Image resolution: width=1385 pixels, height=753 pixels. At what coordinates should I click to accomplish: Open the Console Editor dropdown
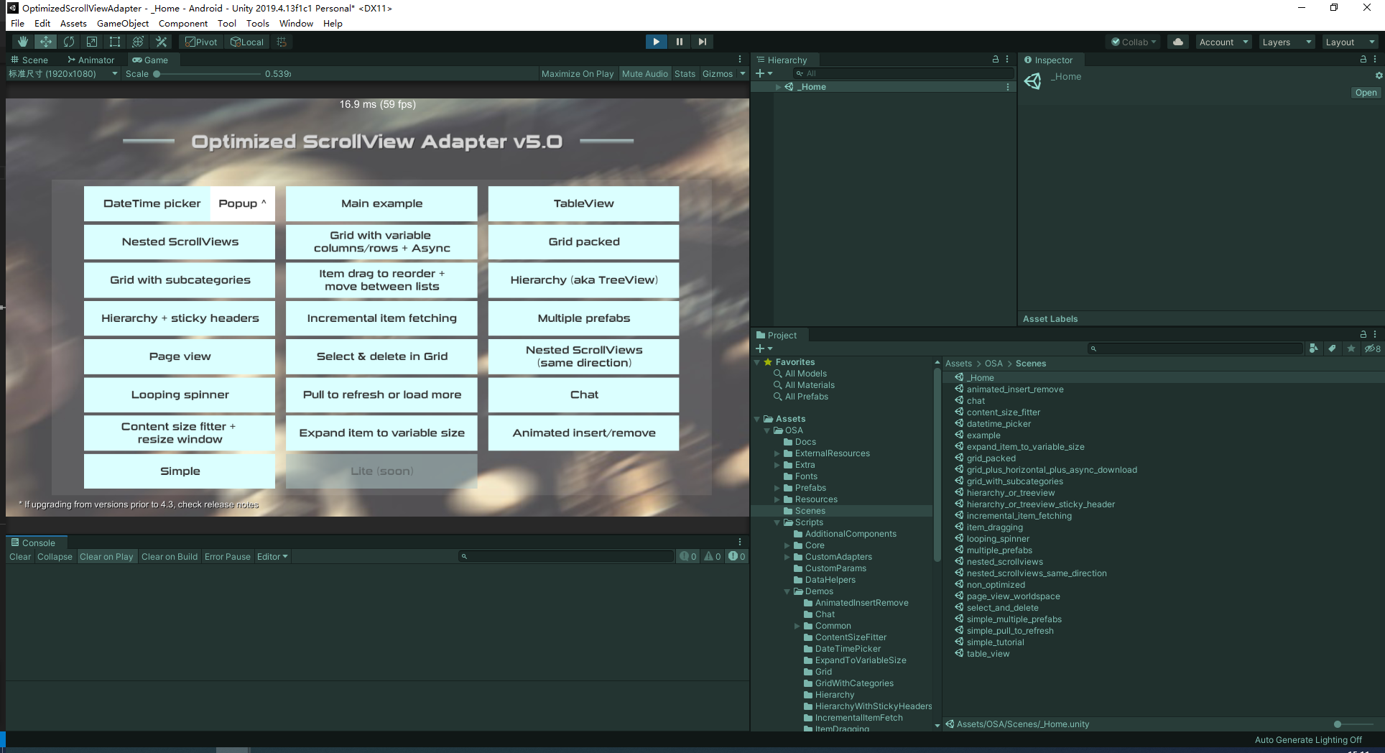(272, 557)
